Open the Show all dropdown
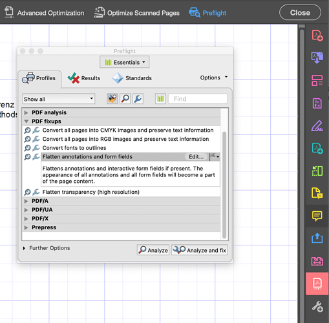Screen dimensions: 329x323 click(x=59, y=99)
